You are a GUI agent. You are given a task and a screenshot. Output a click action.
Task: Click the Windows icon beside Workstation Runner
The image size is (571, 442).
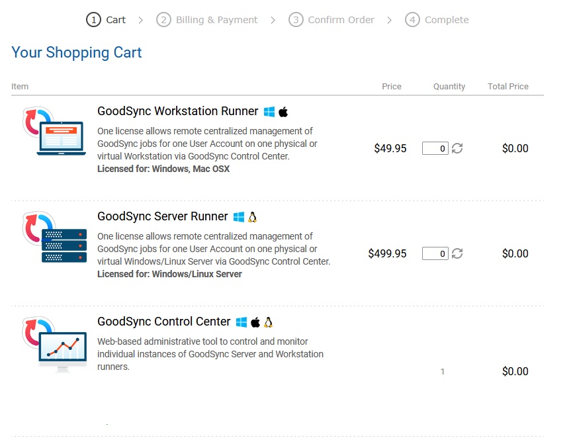tap(269, 112)
